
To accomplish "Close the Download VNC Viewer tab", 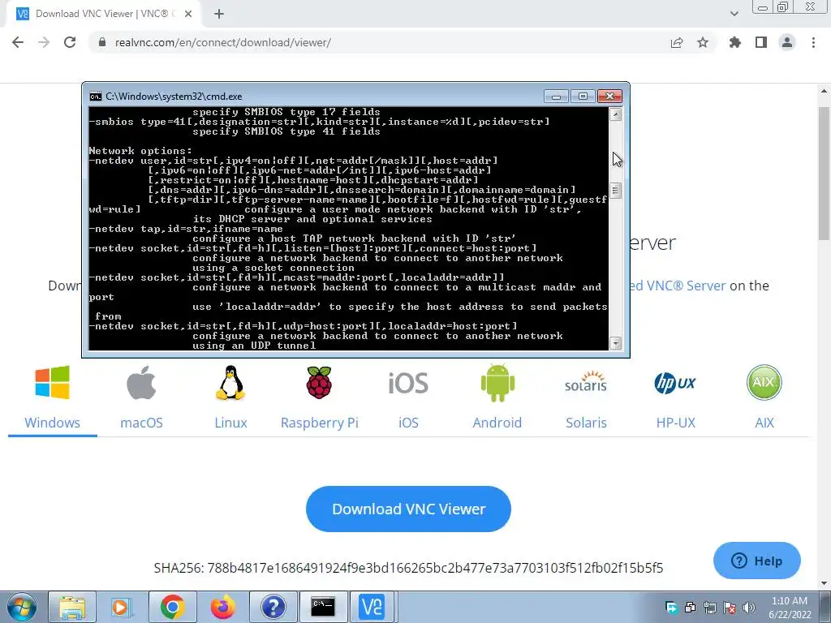I will (x=188, y=14).
